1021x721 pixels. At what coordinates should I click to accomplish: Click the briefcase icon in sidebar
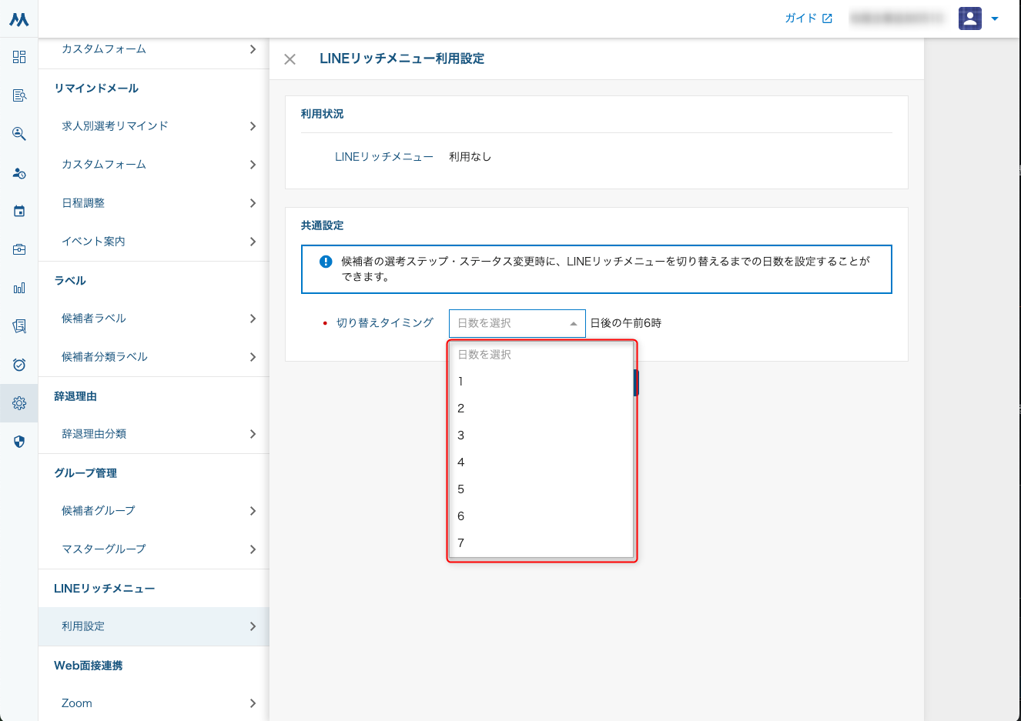[19, 249]
